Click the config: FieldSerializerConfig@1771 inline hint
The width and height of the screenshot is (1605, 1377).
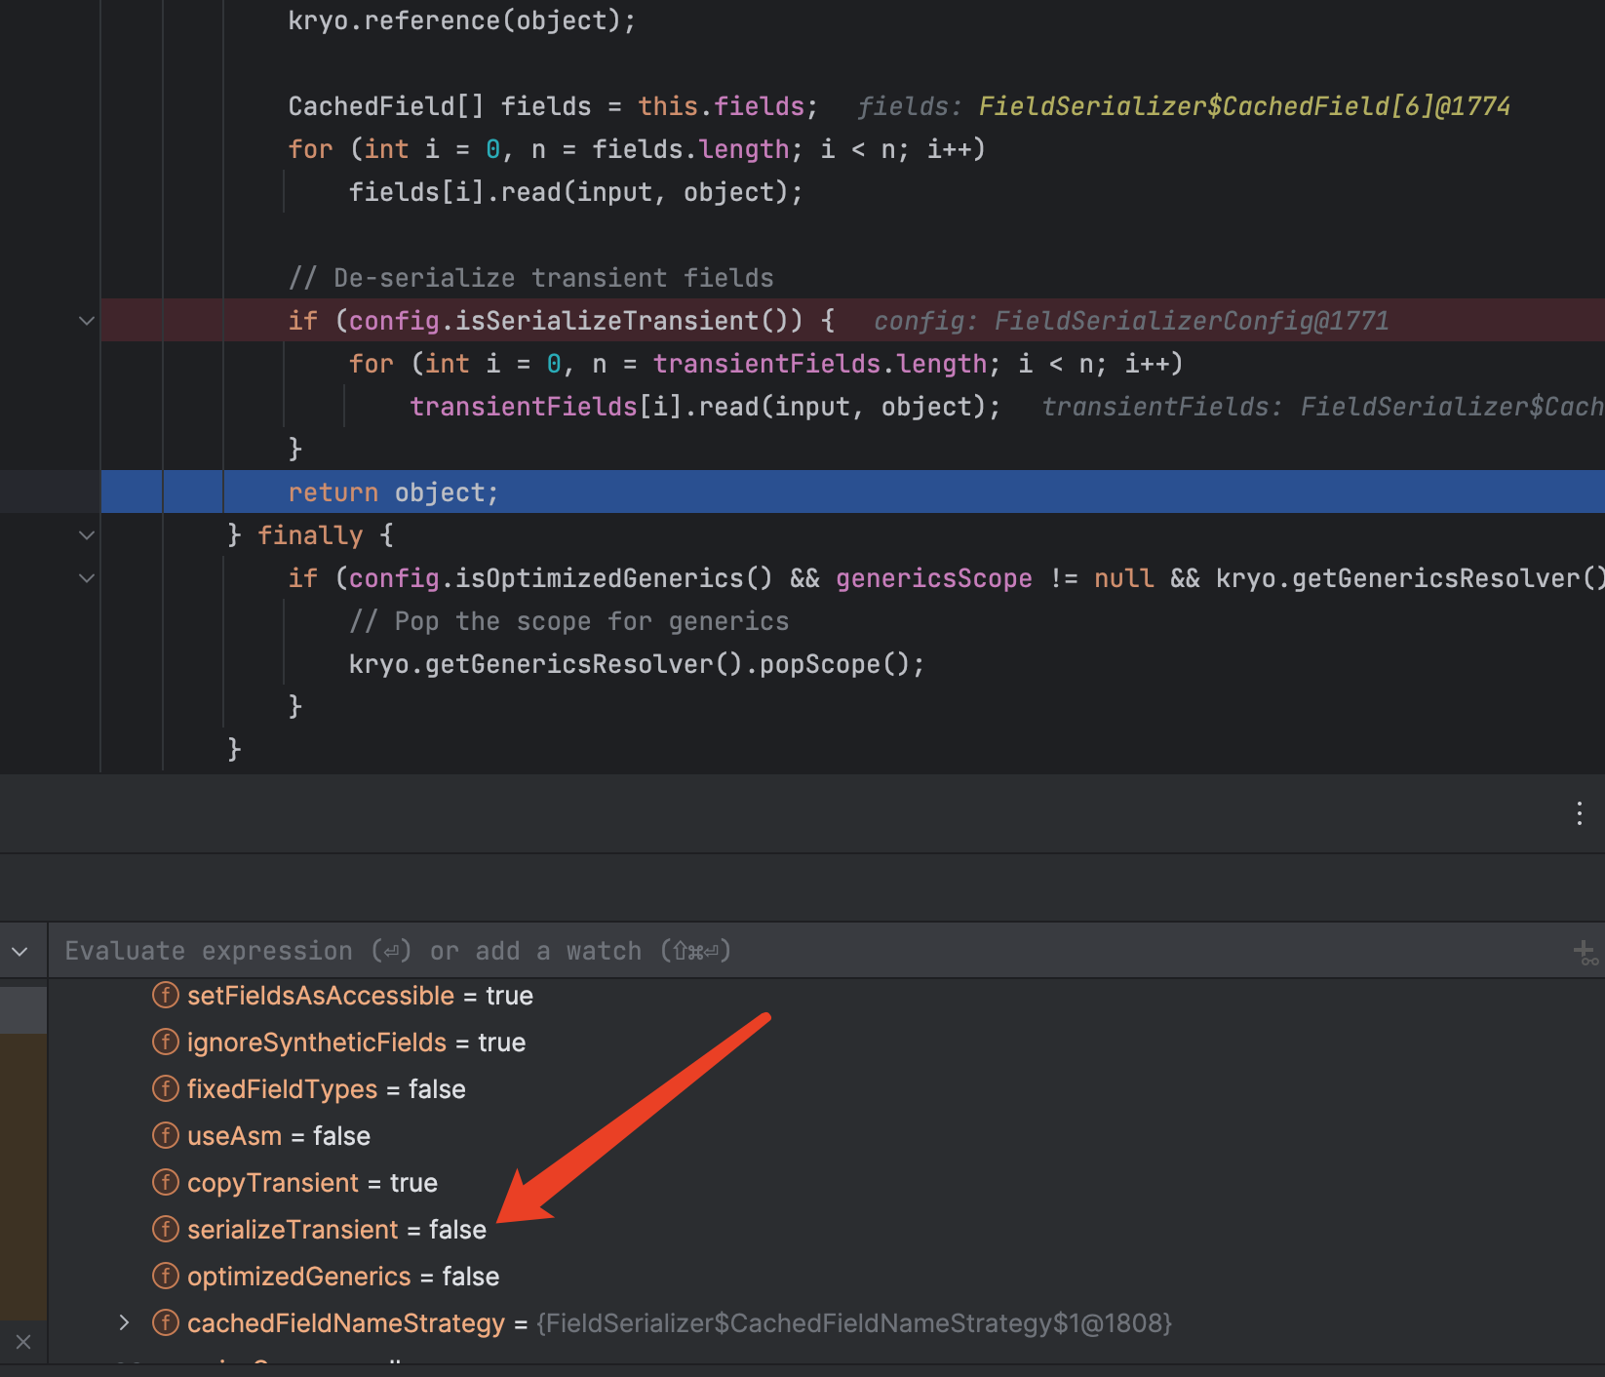coord(1131,321)
